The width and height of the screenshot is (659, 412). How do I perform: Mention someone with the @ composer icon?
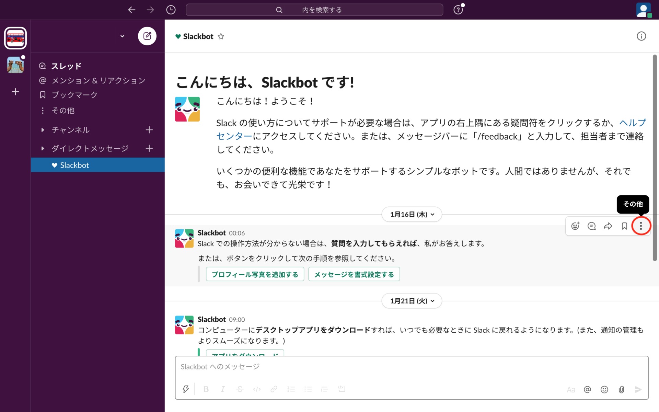coord(587,389)
